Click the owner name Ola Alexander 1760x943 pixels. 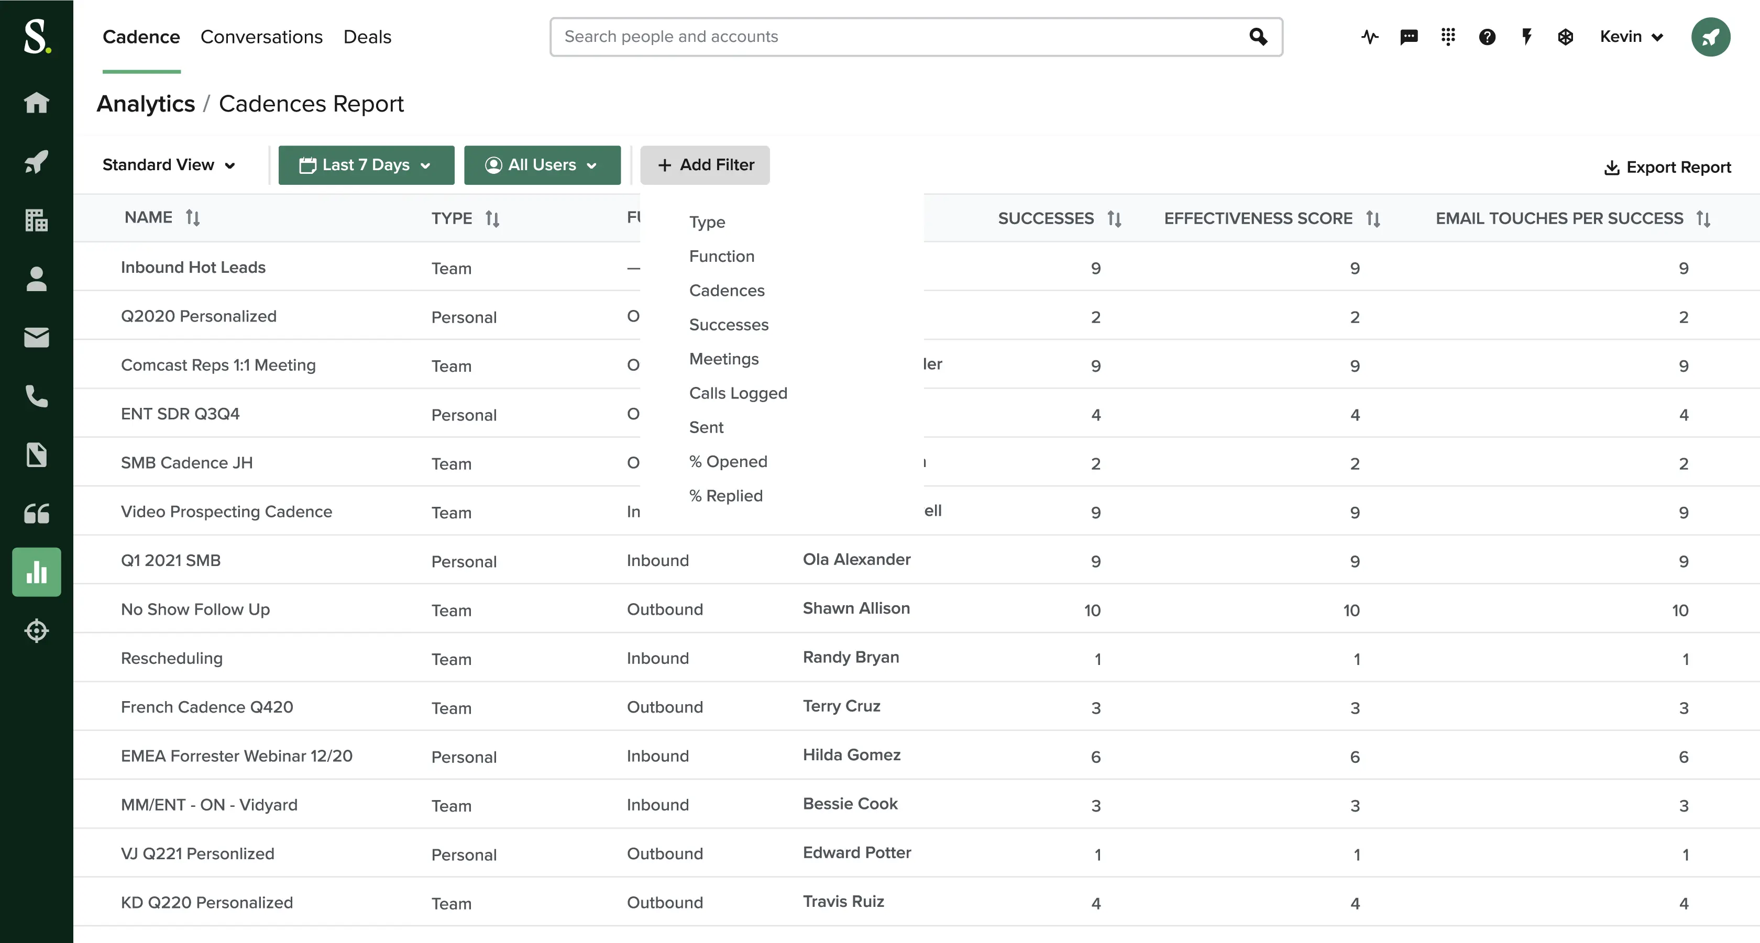coord(856,559)
